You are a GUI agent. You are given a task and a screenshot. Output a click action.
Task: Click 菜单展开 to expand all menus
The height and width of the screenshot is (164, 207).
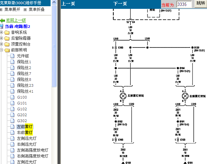pos(12,9)
